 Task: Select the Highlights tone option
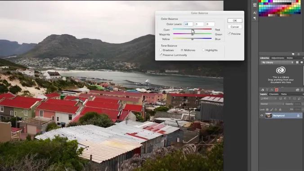click(203, 50)
